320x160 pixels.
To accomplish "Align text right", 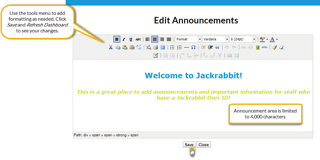I will [162, 39].
